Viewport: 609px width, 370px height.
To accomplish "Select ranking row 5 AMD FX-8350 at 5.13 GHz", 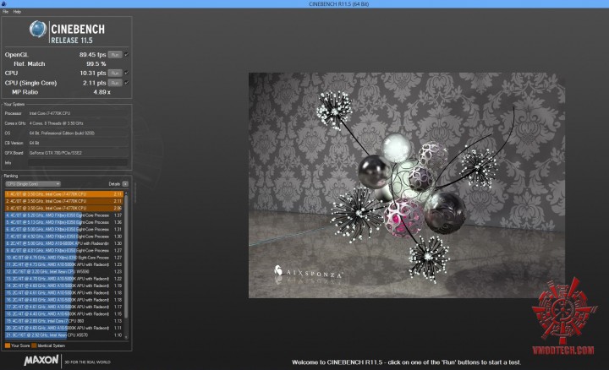I will pos(64,222).
